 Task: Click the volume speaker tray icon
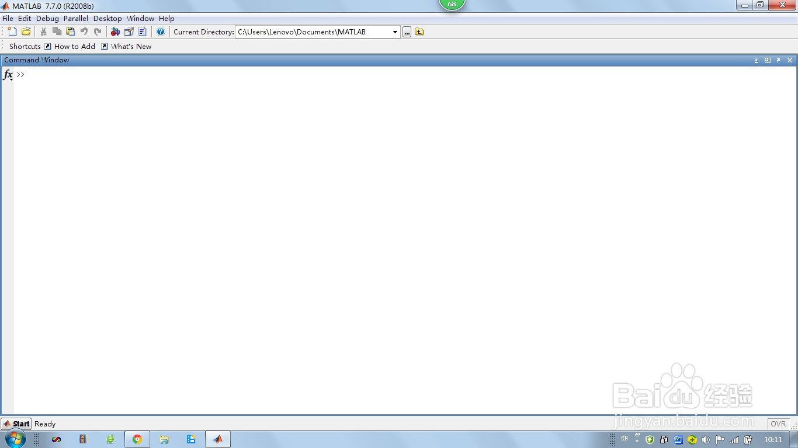[706, 440]
